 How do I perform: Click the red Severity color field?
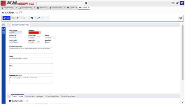point(34,33)
